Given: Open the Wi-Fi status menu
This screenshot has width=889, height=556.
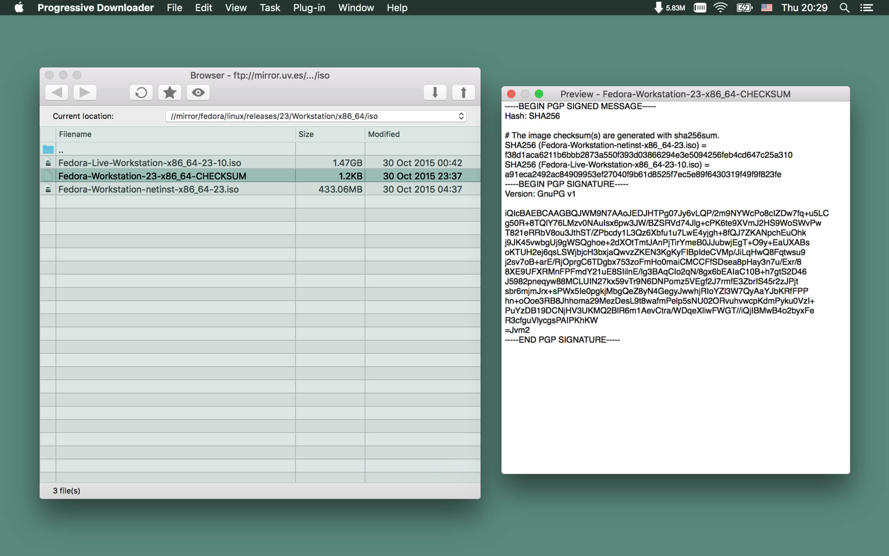Looking at the screenshot, I should pos(720,8).
